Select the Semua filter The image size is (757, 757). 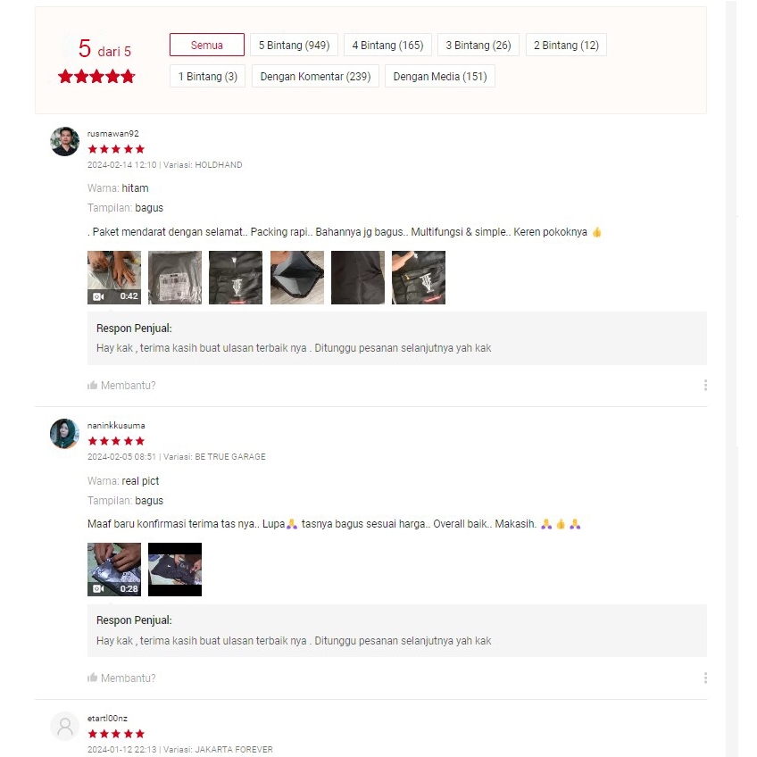click(207, 45)
